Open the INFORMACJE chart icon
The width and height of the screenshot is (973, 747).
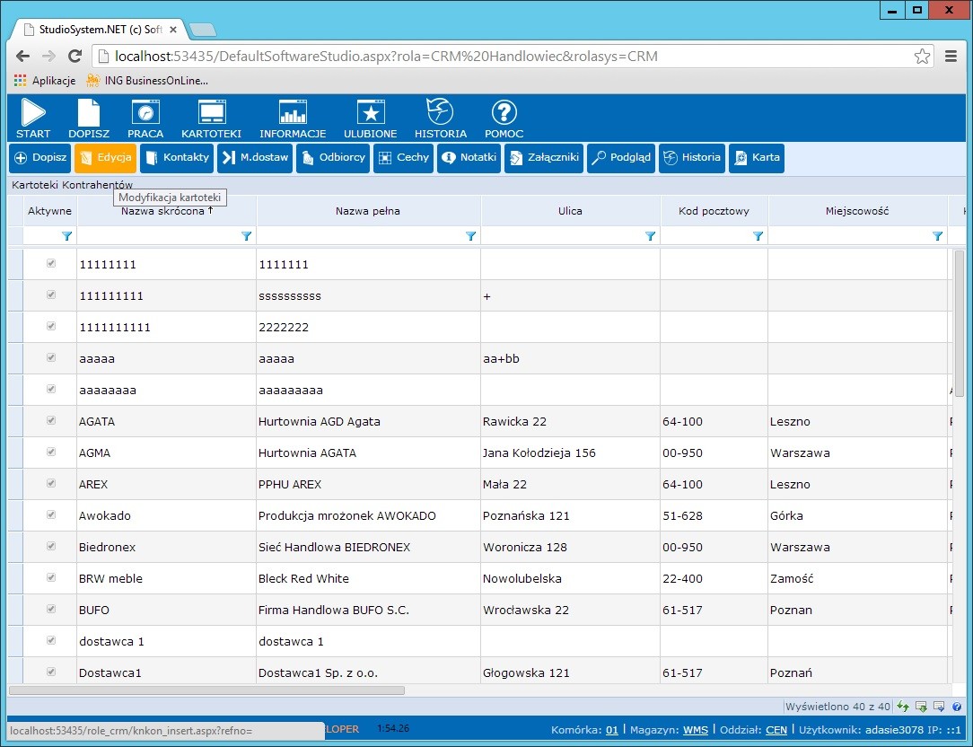point(293,113)
